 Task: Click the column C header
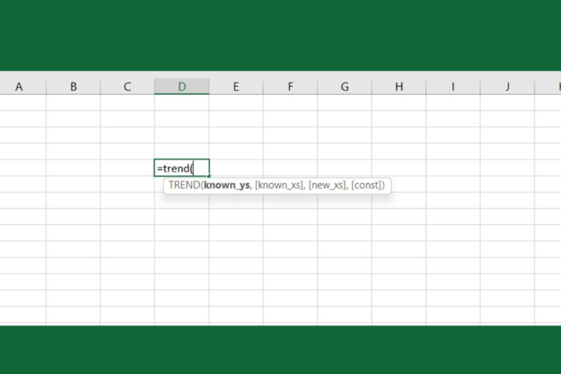point(127,86)
